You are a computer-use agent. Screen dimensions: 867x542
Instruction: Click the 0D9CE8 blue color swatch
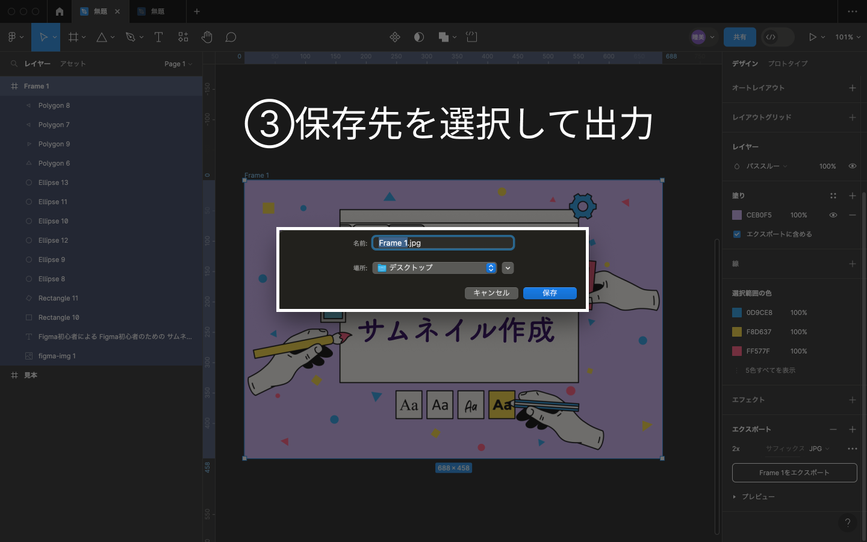coord(737,313)
